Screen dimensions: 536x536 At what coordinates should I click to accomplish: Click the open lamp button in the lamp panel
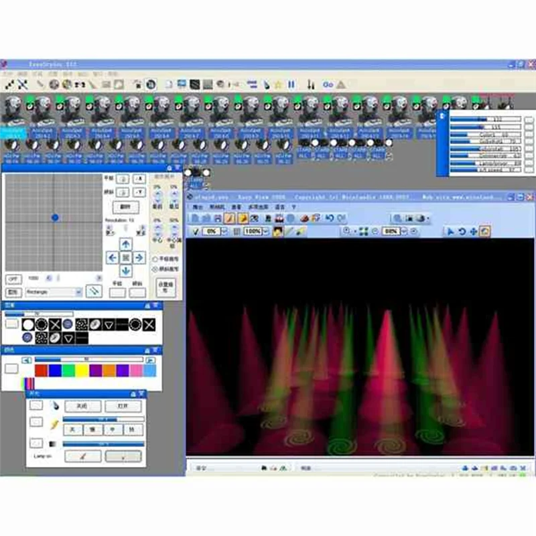click(x=123, y=405)
